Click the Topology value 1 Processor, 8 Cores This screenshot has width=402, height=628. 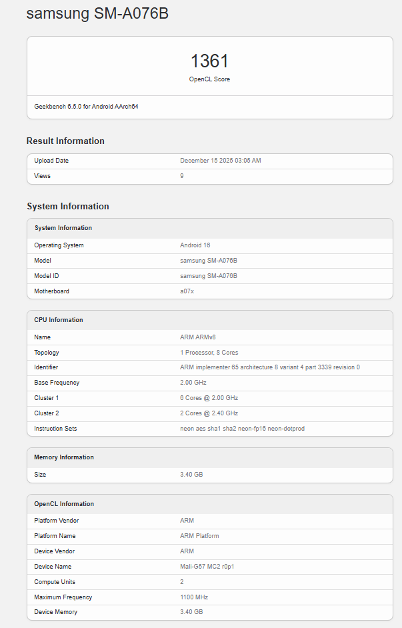[x=209, y=353]
